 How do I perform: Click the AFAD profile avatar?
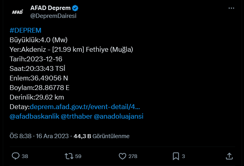click(x=17, y=12)
